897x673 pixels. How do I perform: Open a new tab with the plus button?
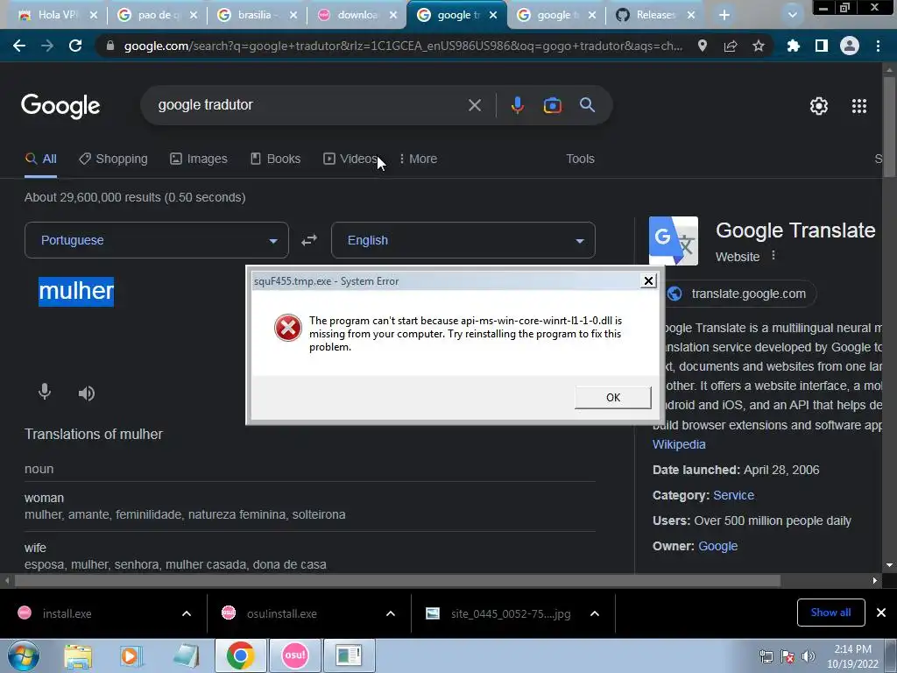coord(724,15)
